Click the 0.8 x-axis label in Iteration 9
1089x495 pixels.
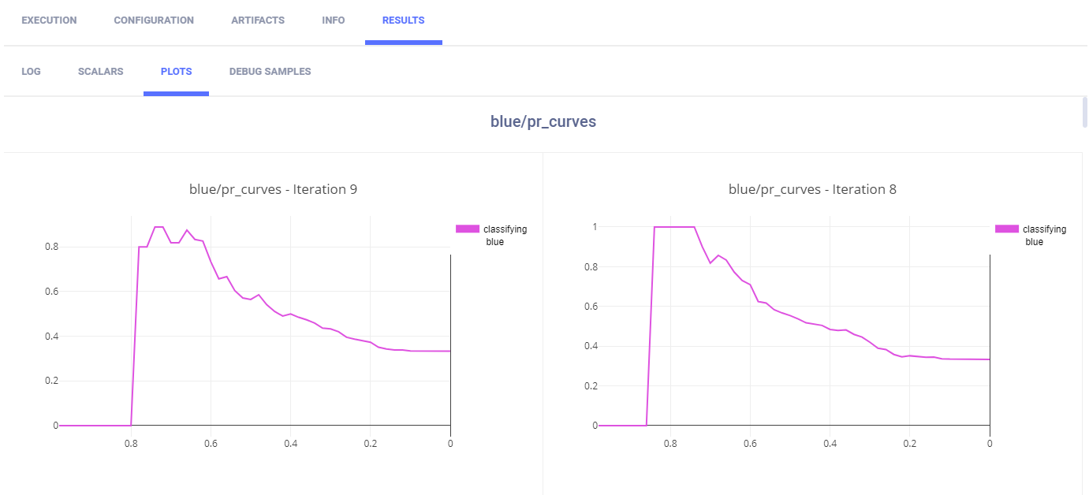[x=131, y=443]
